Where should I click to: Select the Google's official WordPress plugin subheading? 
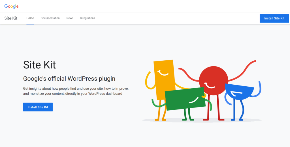click(x=69, y=78)
